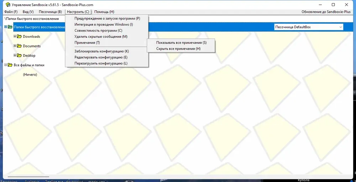
Task: Collapse the Папки быстрого восстановления node
Action: 6,27
